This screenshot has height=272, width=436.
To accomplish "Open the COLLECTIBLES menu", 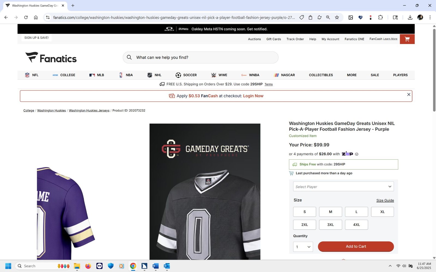I will (x=321, y=75).
